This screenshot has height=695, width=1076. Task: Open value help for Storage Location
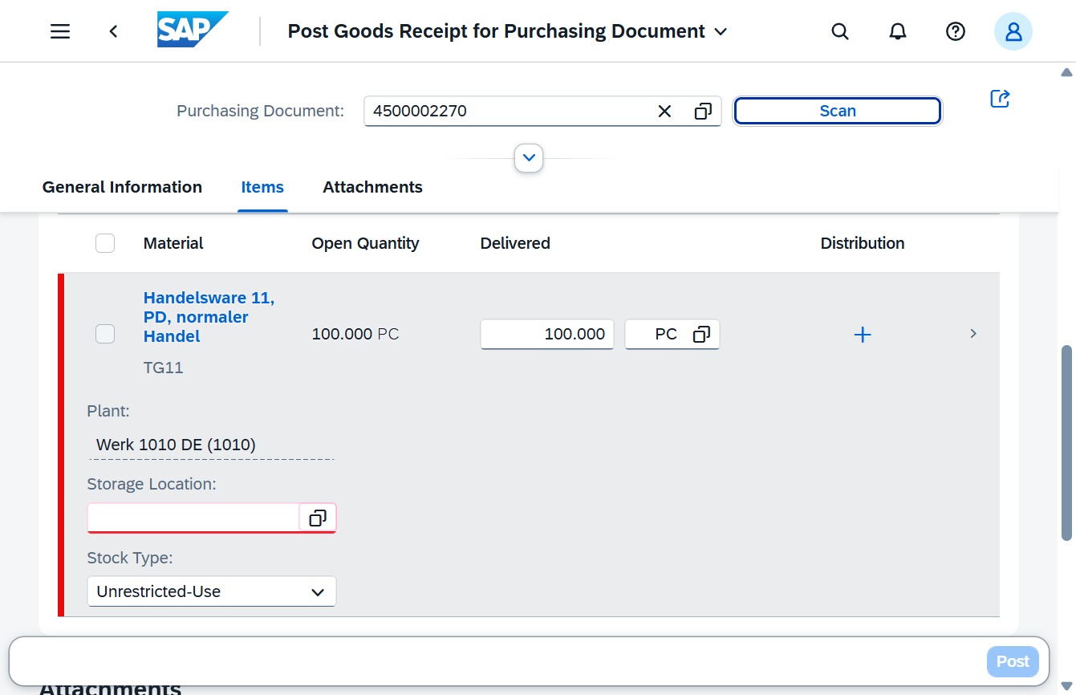click(x=318, y=518)
